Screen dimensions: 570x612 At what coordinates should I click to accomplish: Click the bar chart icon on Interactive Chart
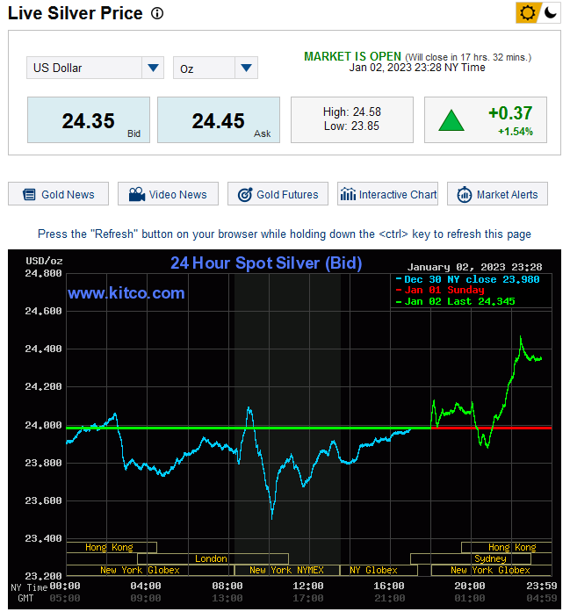click(348, 193)
